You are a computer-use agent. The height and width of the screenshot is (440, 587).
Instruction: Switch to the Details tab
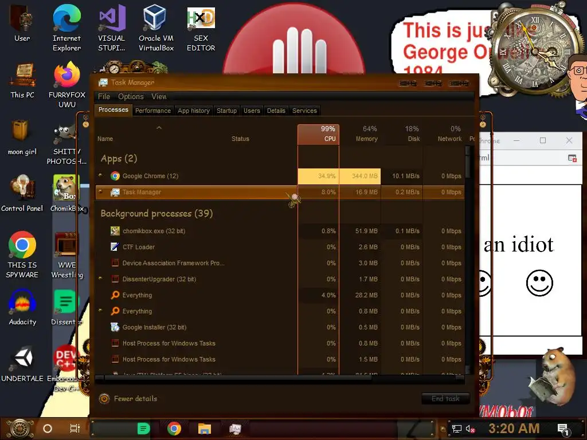(x=276, y=111)
